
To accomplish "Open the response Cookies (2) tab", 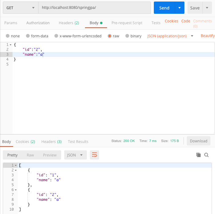I will pos(25,141).
